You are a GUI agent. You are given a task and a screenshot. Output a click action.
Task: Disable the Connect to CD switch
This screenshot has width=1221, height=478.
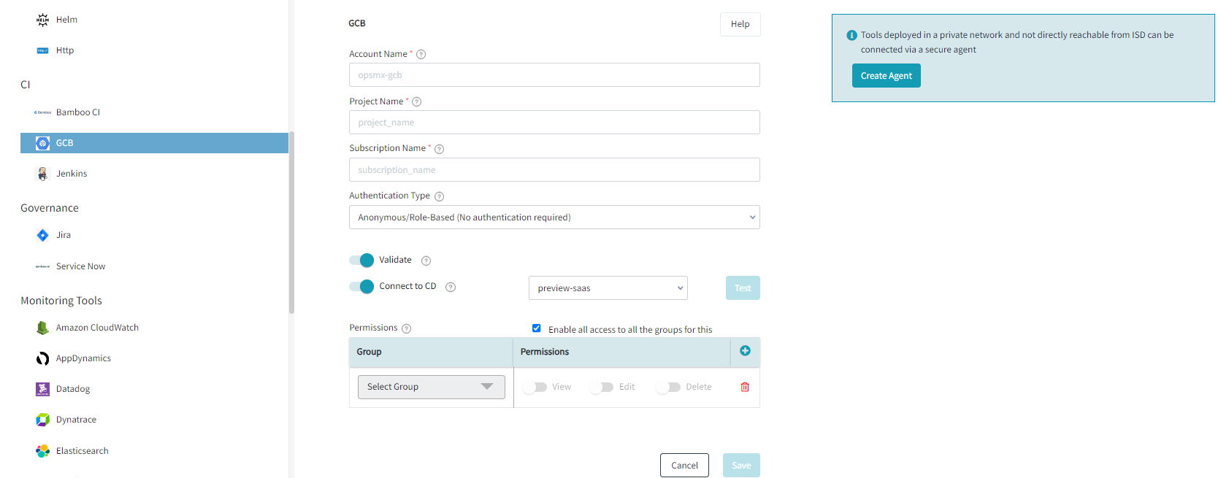[x=361, y=287]
